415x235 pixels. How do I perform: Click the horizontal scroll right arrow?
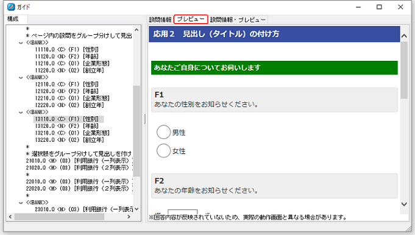pos(129,217)
